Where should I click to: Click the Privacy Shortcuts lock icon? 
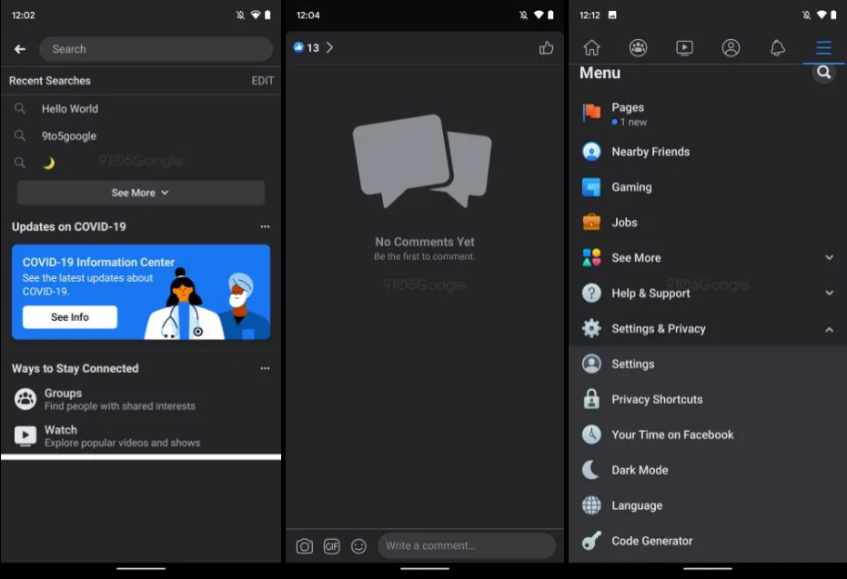(591, 399)
